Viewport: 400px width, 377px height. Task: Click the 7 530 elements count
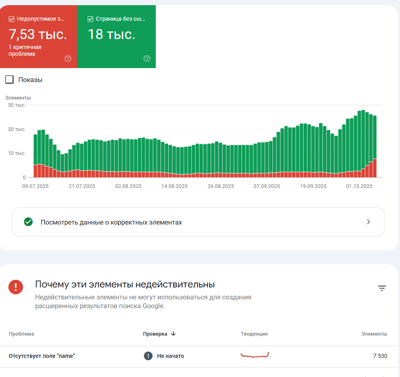[x=380, y=356]
